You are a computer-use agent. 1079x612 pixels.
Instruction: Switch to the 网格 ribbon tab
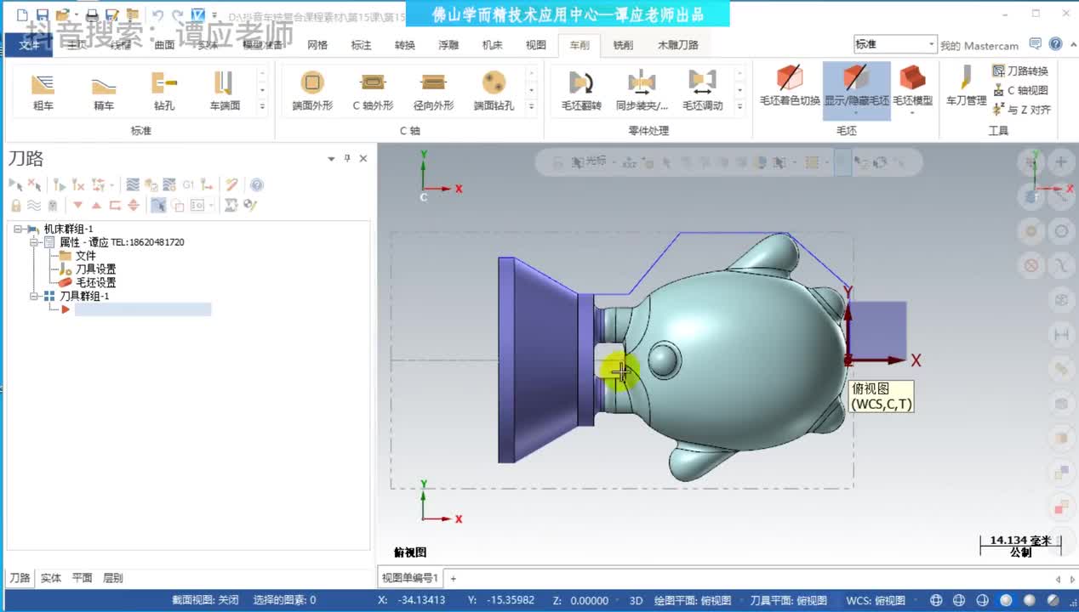click(317, 45)
